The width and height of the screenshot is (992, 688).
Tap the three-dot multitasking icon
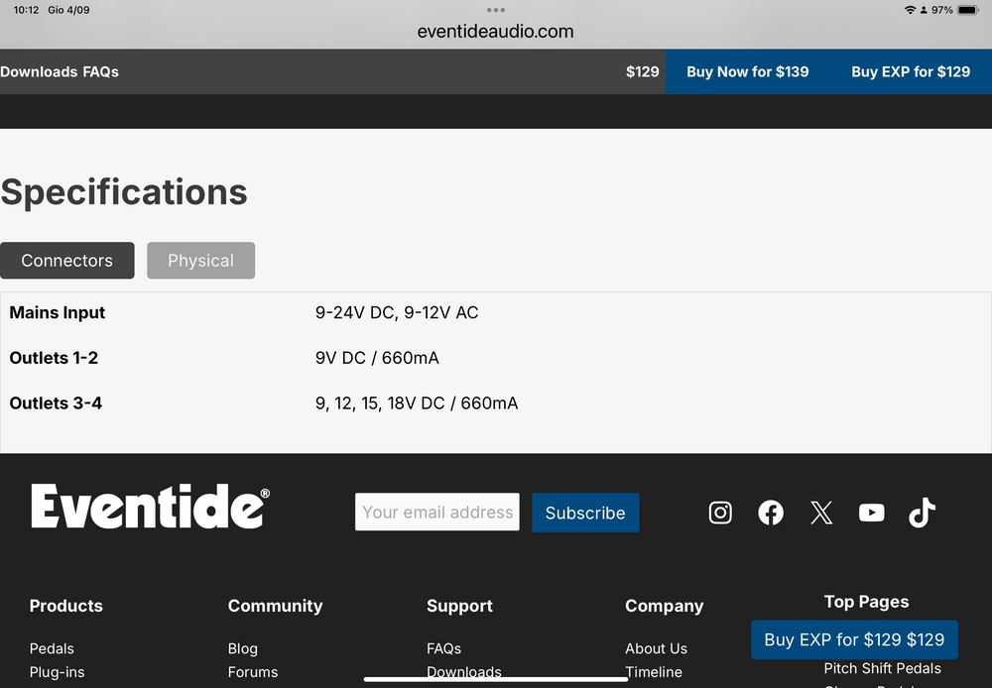[496, 10]
